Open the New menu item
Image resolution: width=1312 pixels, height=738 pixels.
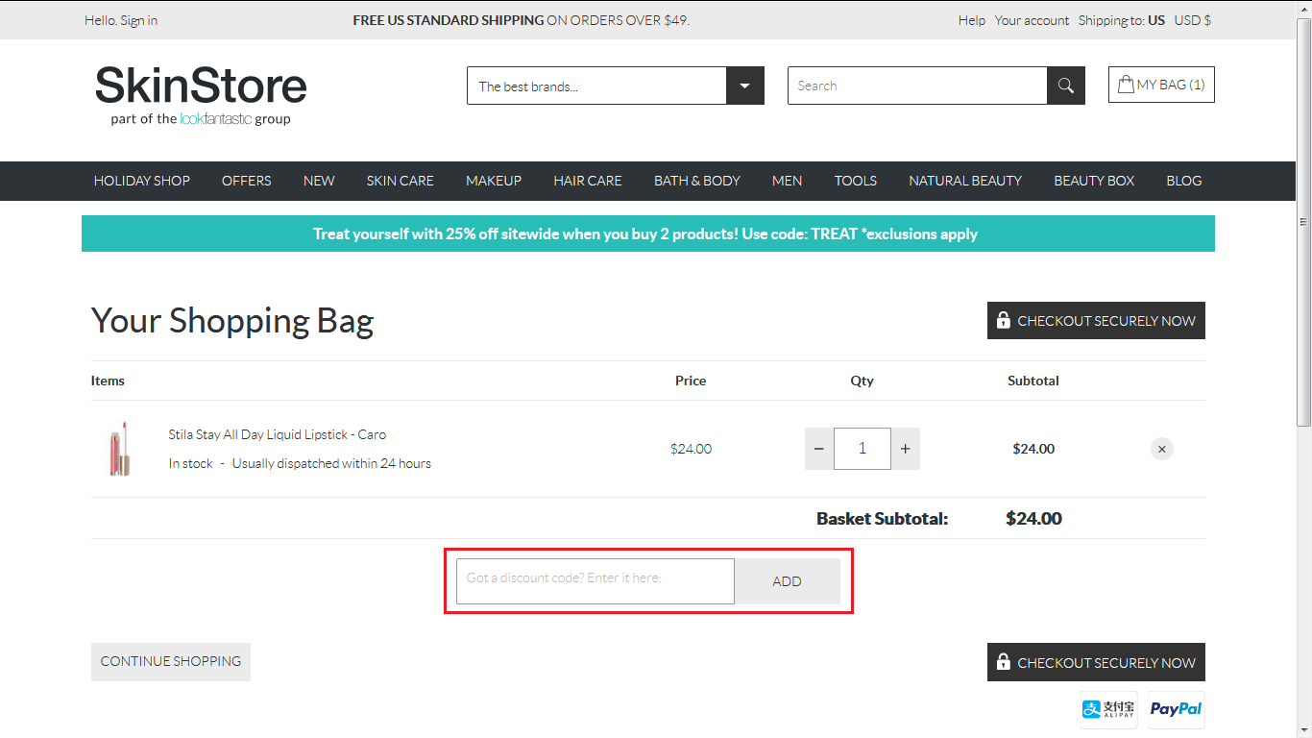pyautogui.click(x=319, y=181)
